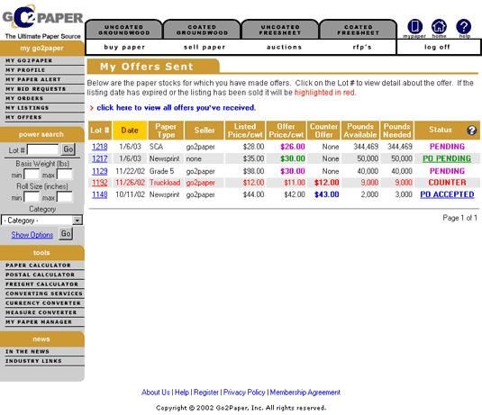Open Measure Converter tool
The height and width of the screenshot is (415, 482).
[x=41, y=312]
